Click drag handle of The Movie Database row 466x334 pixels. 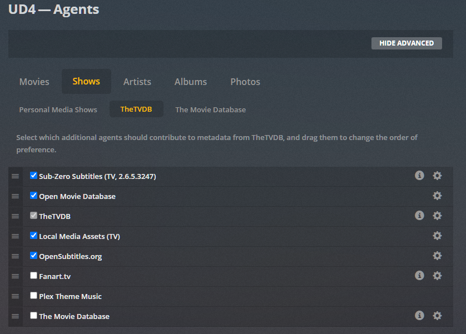coord(15,316)
